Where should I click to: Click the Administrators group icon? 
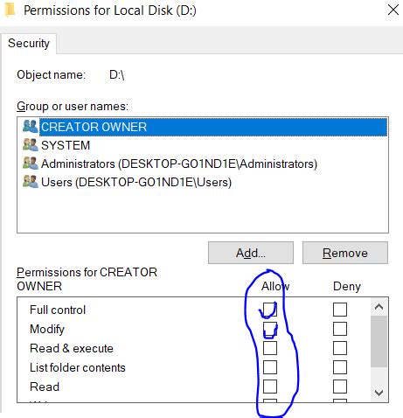(x=31, y=164)
